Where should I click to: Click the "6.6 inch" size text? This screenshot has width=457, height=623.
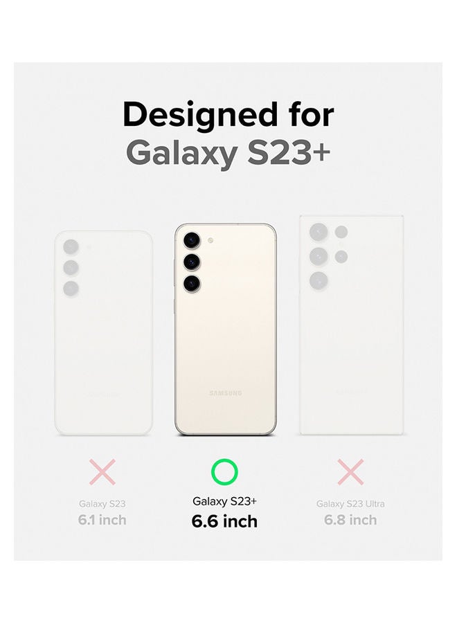pos(224,521)
